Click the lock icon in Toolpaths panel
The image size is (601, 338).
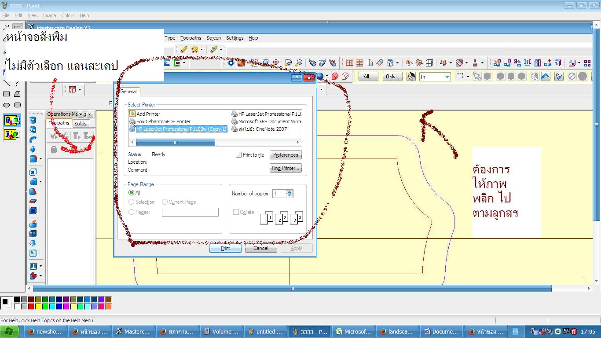tap(54, 149)
